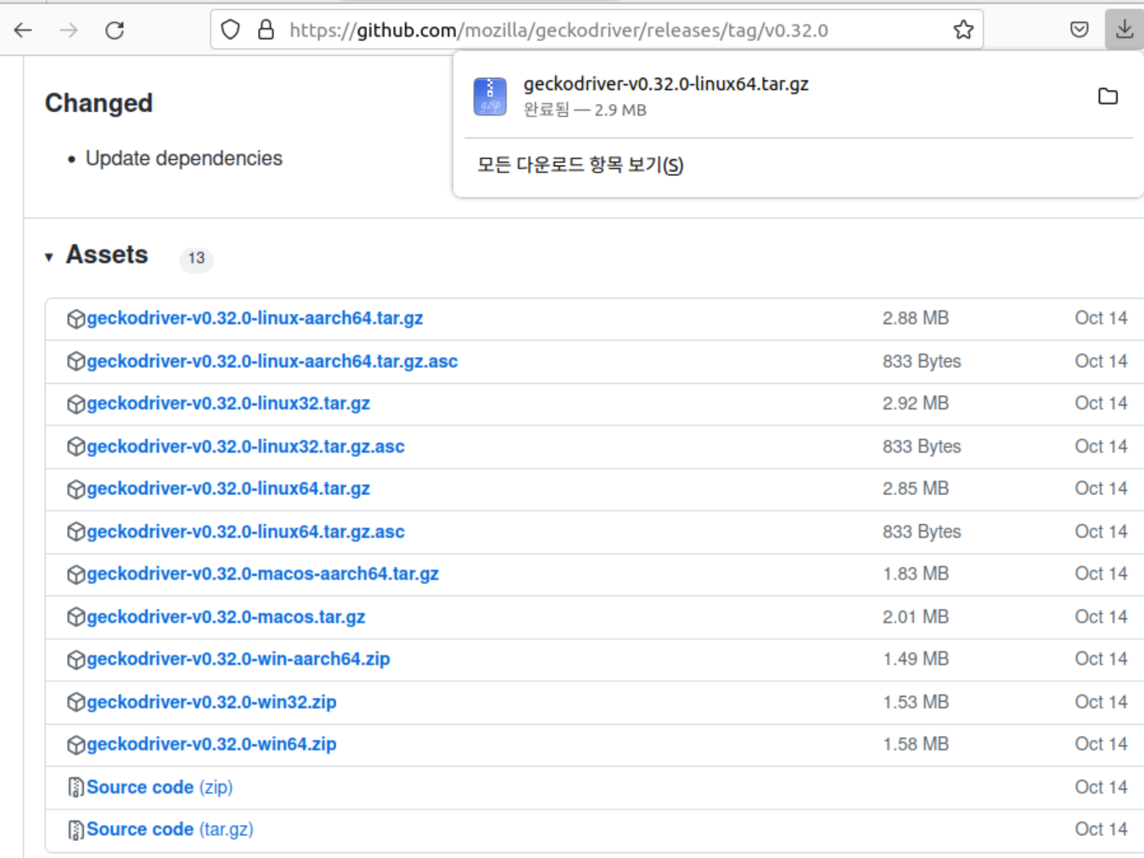Download Source code (tar.gz)
The image size is (1144, 858).
pyautogui.click(x=170, y=830)
